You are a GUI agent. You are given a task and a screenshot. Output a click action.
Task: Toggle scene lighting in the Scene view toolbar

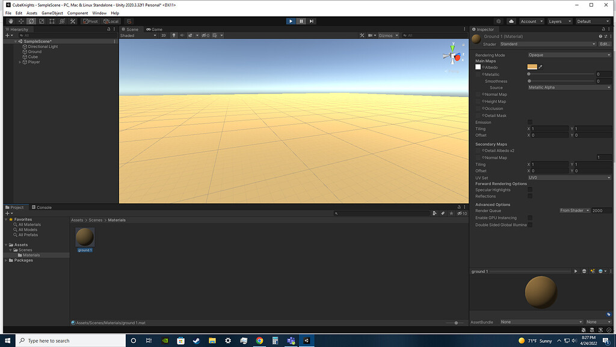(174, 35)
